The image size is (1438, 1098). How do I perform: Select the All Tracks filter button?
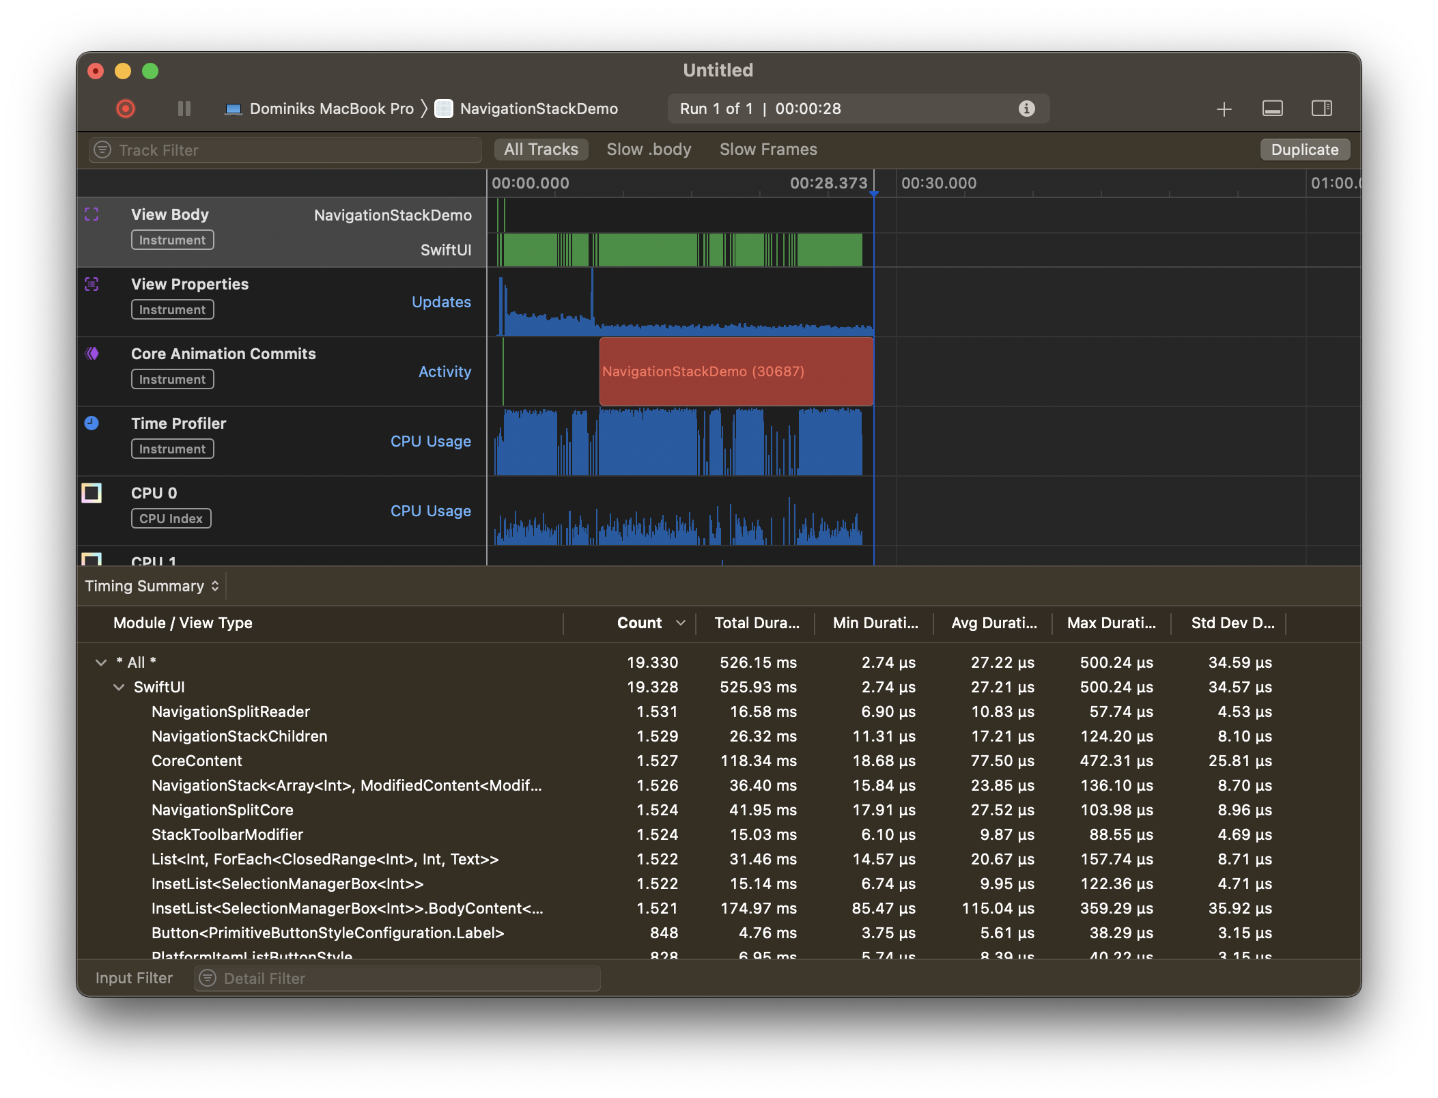541,150
